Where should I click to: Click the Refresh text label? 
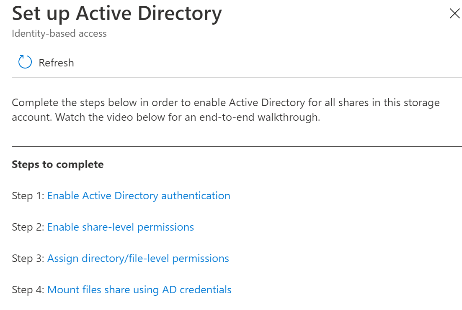pyautogui.click(x=56, y=63)
